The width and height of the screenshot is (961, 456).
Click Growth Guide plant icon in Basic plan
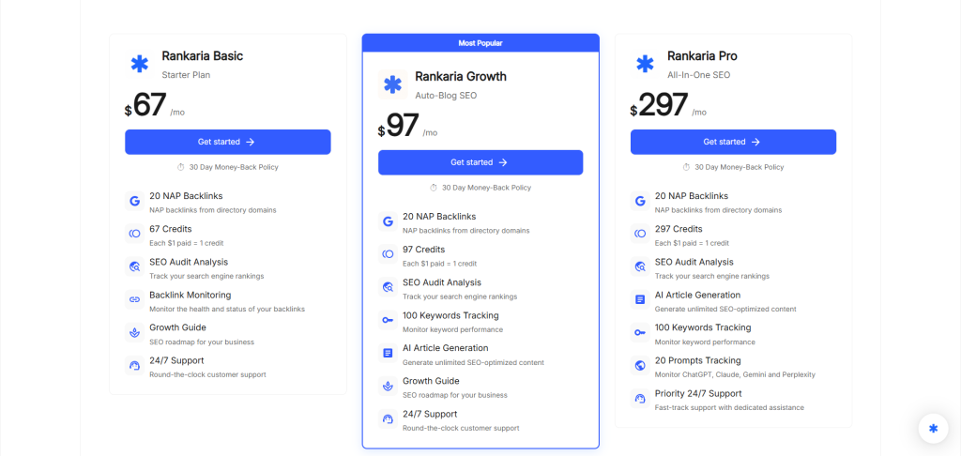tap(135, 332)
